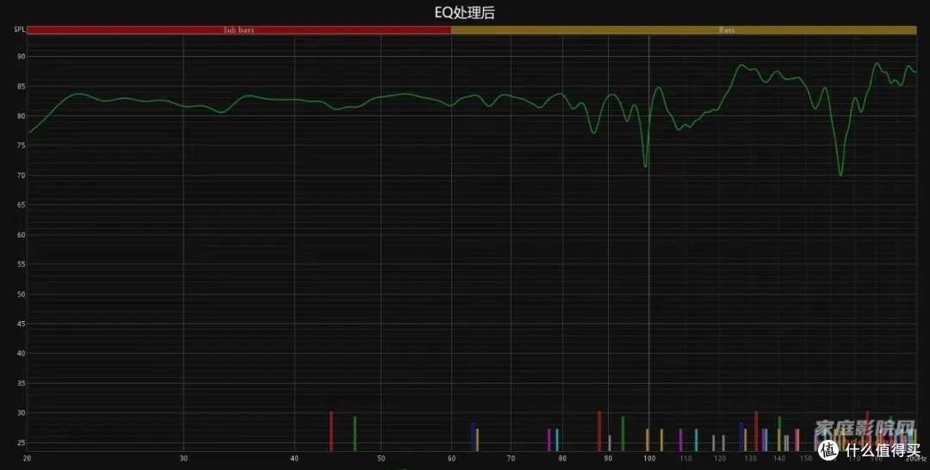The height and width of the screenshot is (470, 930).
Task: Select the red marker bar near 44 Hz
Action: [x=331, y=431]
